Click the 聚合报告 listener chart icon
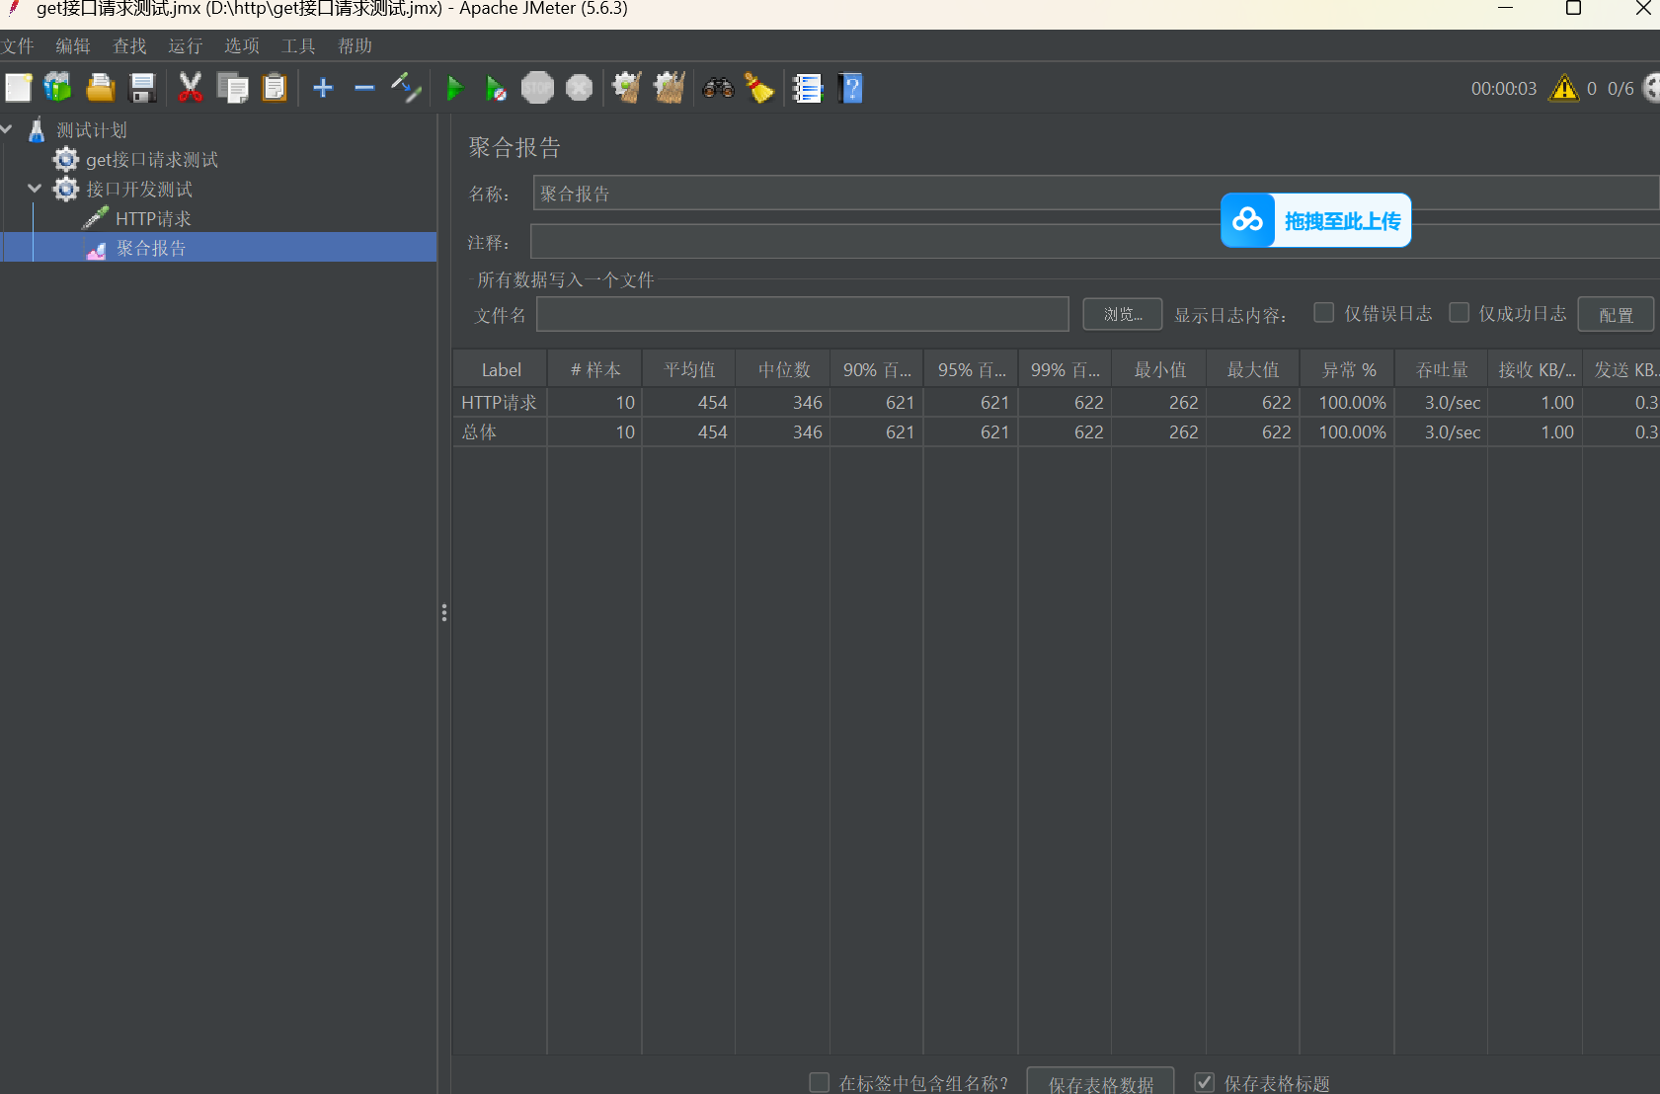Screen dimensions: 1660x1094 point(96,249)
